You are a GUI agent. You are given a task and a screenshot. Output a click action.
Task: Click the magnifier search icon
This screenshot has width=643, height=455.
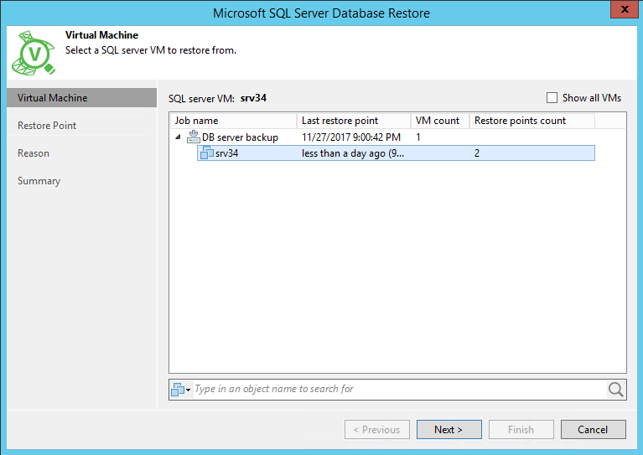[x=615, y=390]
